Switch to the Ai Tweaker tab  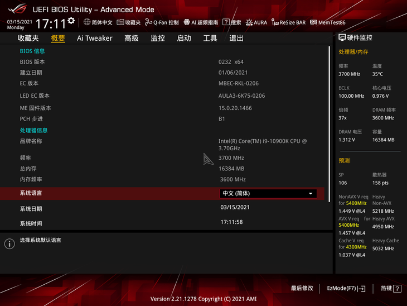(94, 39)
